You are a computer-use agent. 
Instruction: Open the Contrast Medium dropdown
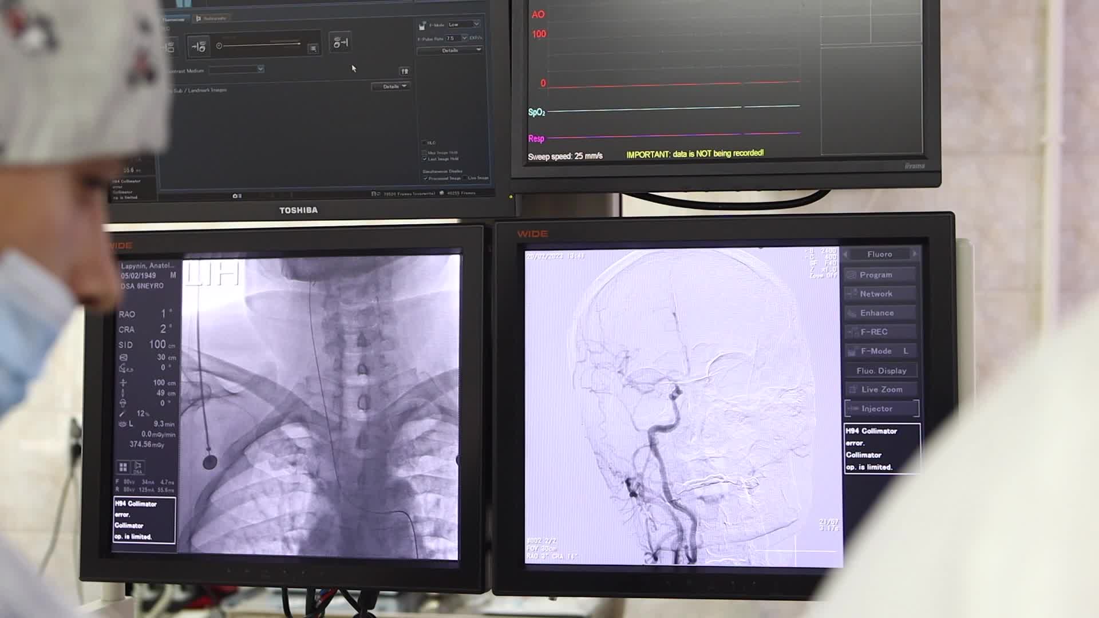pos(236,69)
